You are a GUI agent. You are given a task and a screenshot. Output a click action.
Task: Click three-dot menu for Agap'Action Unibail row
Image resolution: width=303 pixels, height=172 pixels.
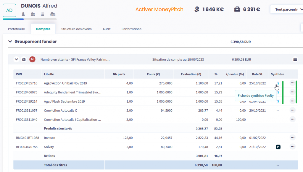(x=292, y=83)
